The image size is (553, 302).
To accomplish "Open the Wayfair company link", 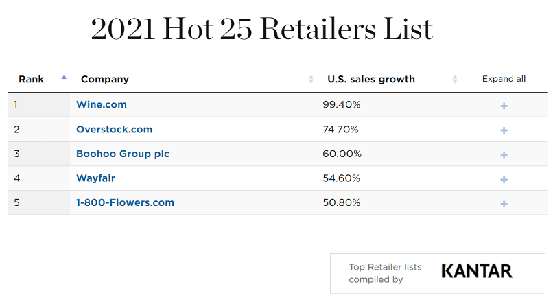I will [95, 178].
